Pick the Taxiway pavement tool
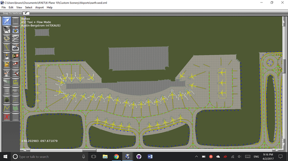This screenshot has width=288, height=161. pos(15,38)
